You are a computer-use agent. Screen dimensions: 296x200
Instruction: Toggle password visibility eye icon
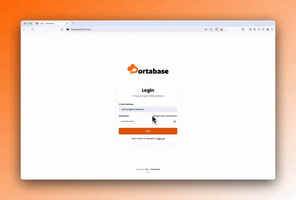pyautogui.click(x=175, y=121)
